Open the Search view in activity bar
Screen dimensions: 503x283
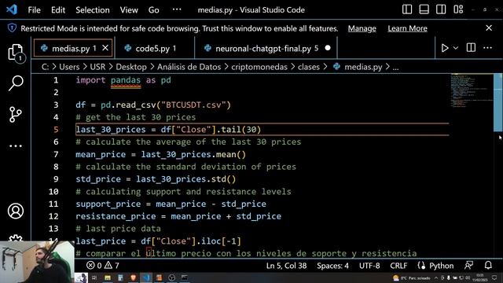16,83
